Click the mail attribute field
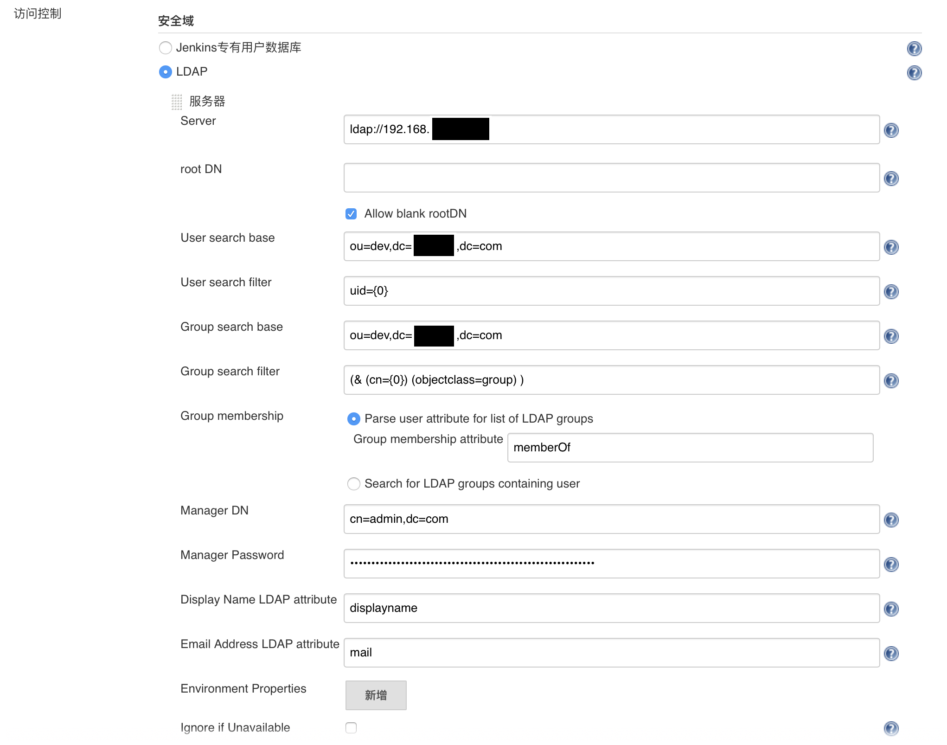This screenshot has width=947, height=745. tap(611, 653)
